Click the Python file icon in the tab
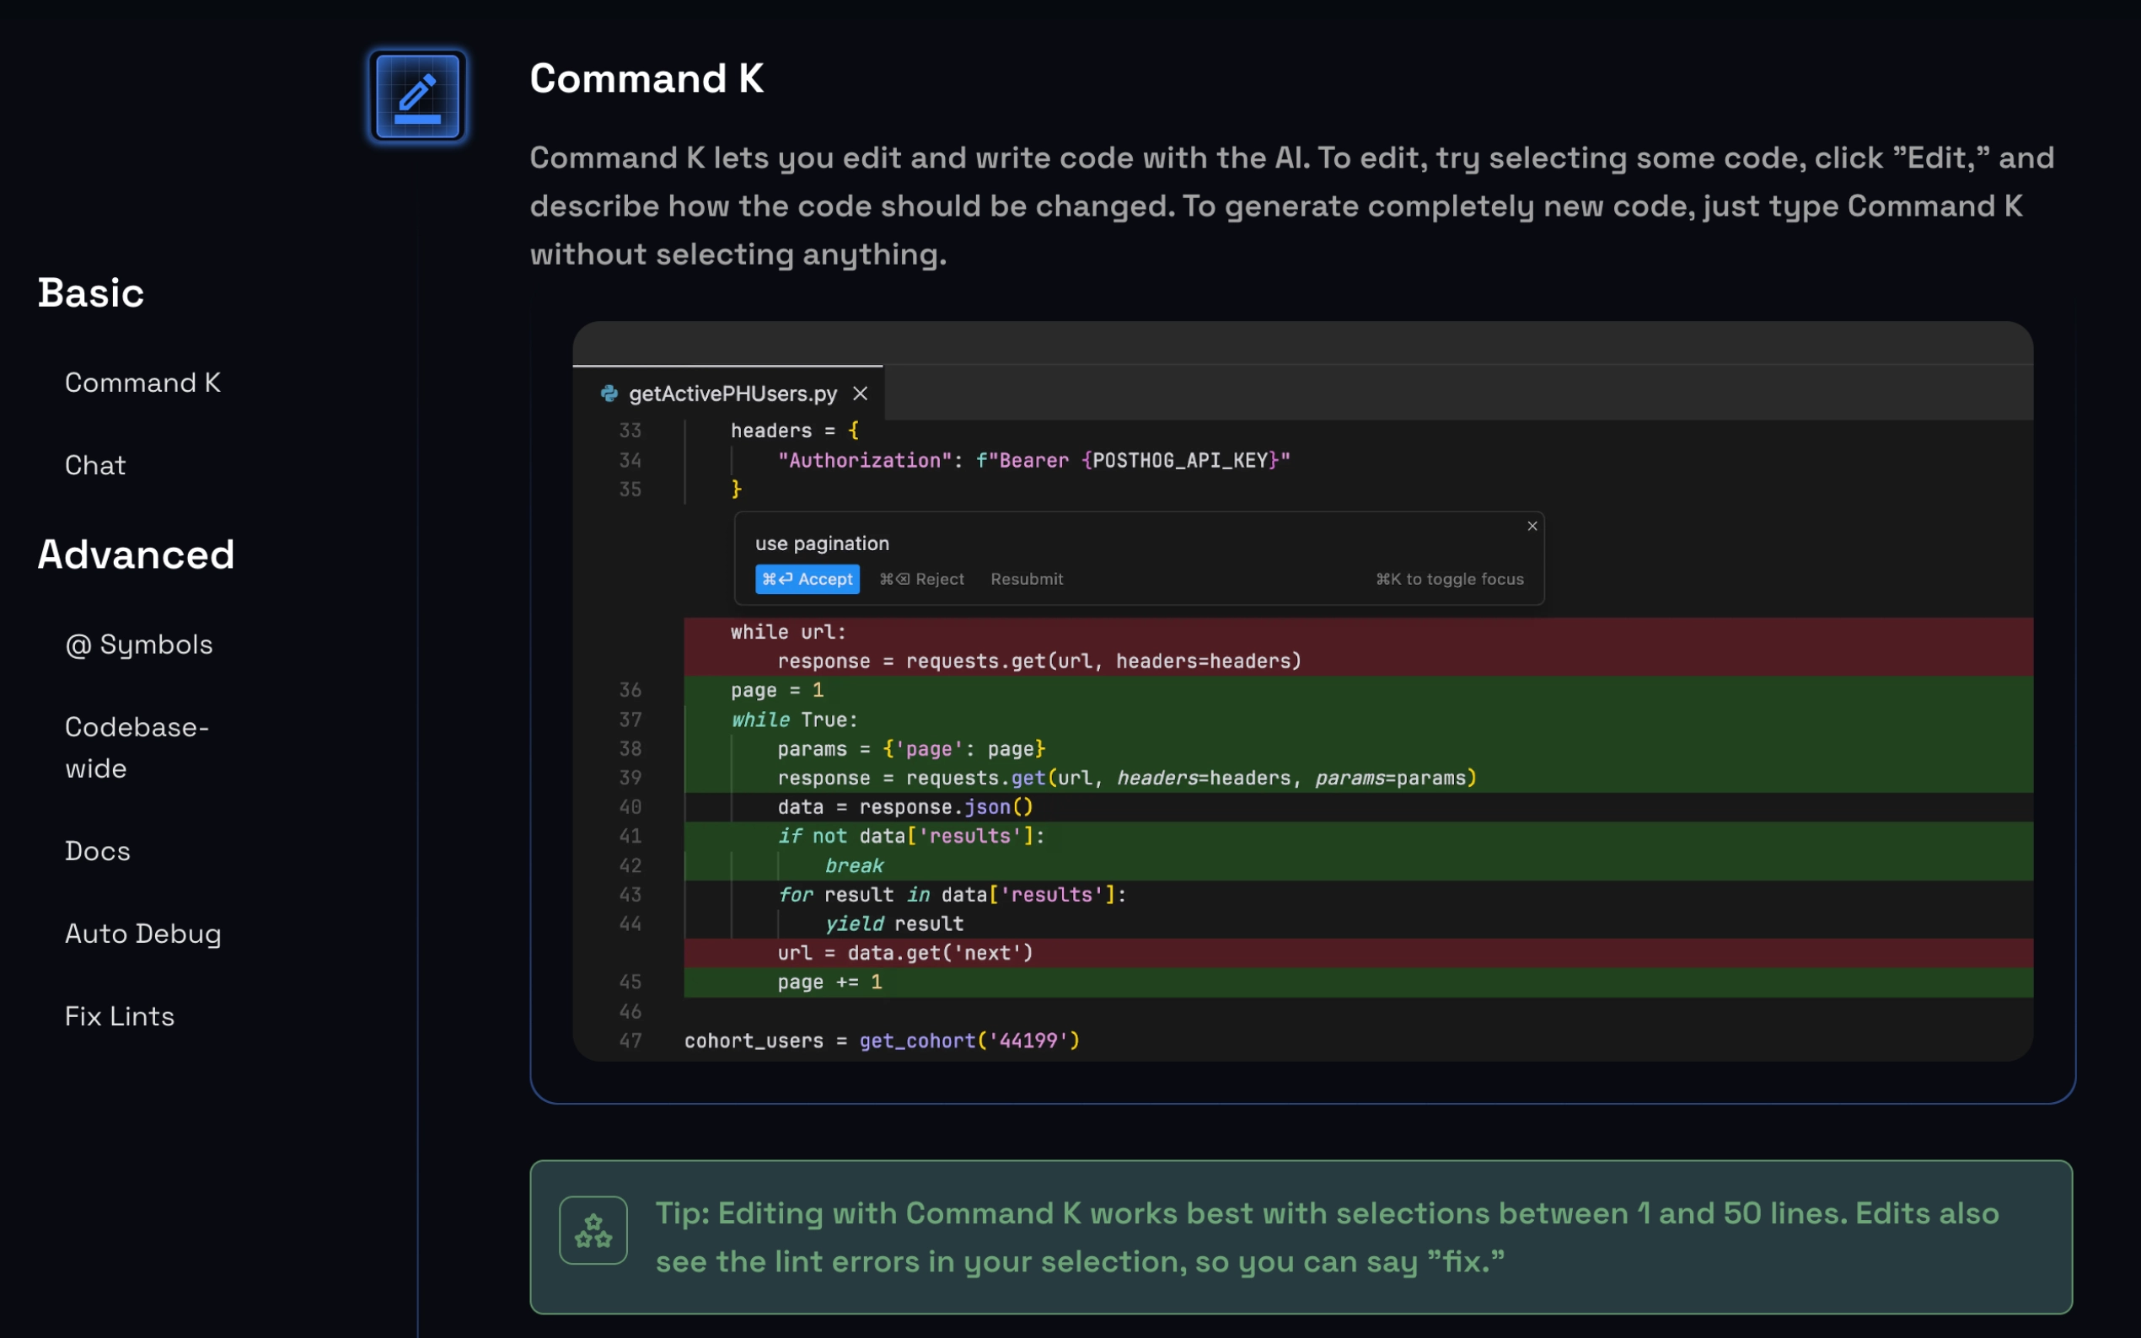 pyautogui.click(x=609, y=393)
